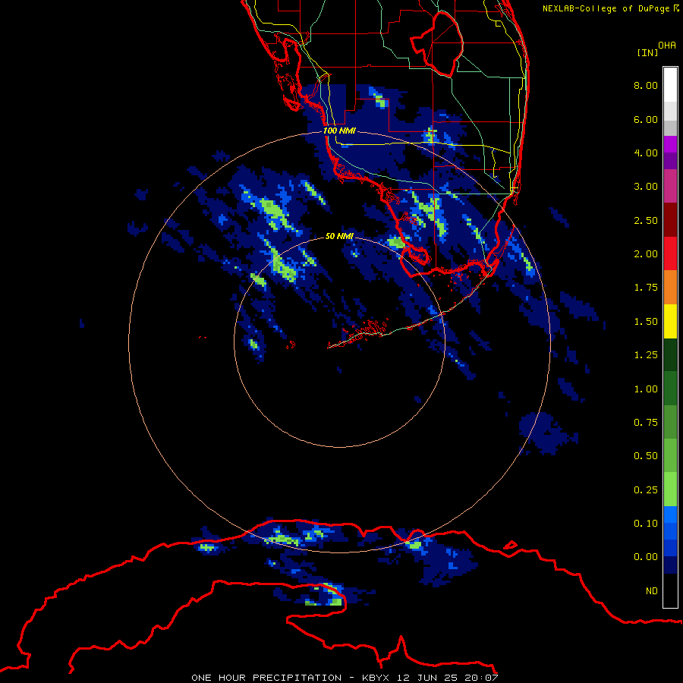The image size is (683, 683).
Task: Pick the black ND swatch in color scale
Action: point(670,590)
